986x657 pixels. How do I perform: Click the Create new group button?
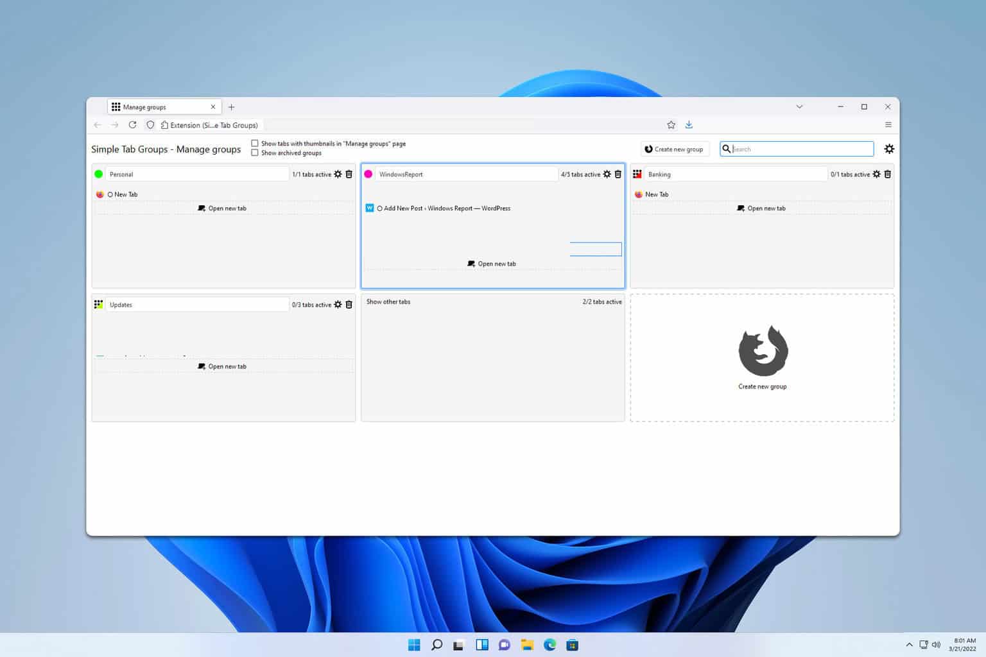tap(675, 149)
